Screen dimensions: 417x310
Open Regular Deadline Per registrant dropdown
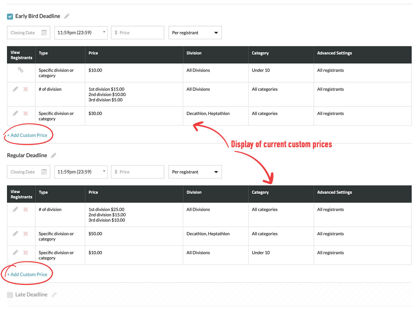pos(195,172)
